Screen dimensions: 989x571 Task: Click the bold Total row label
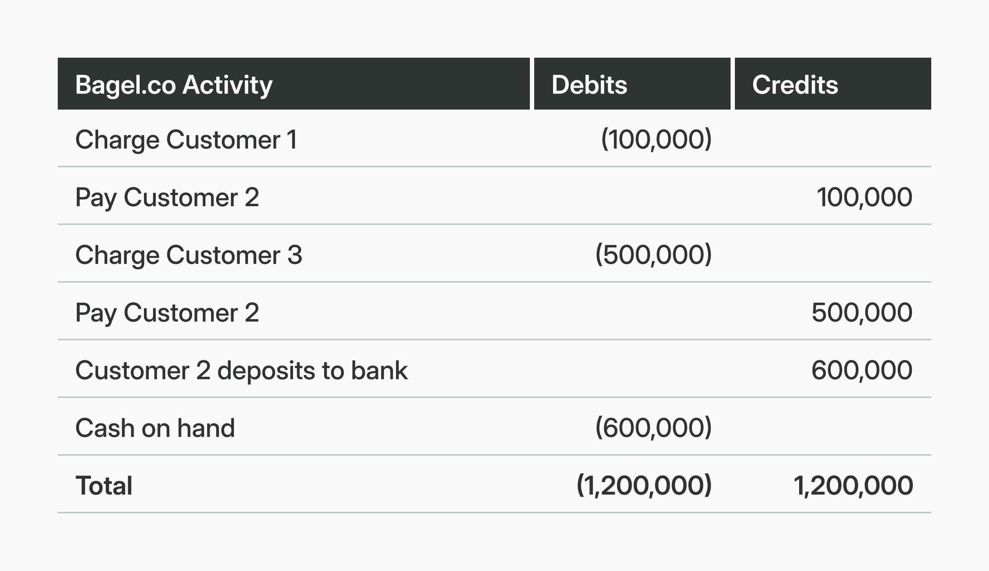(x=104, y=485)
